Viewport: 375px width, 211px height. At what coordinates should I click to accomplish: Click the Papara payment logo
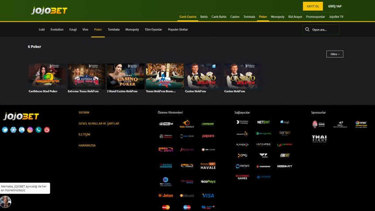coord(208,136)
